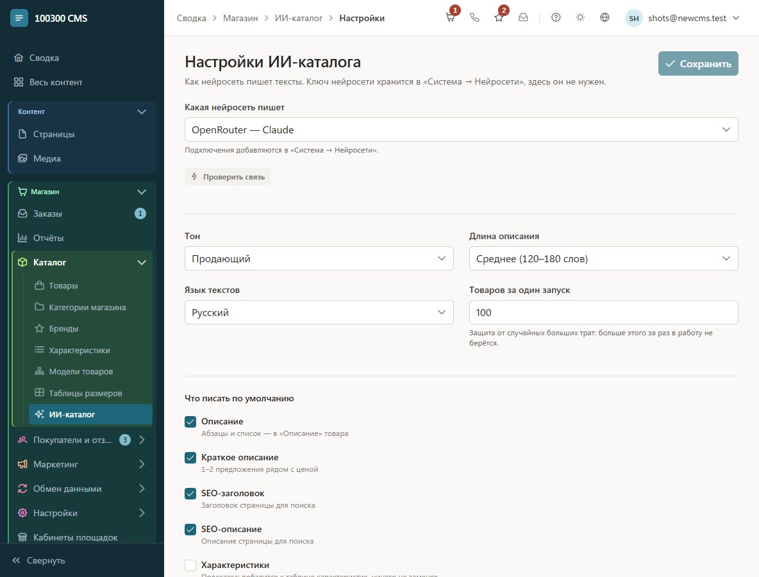Open the Длина описания dropdown
Image resolution: width=759 pixels, height=577 pixels.
point(603,258)
